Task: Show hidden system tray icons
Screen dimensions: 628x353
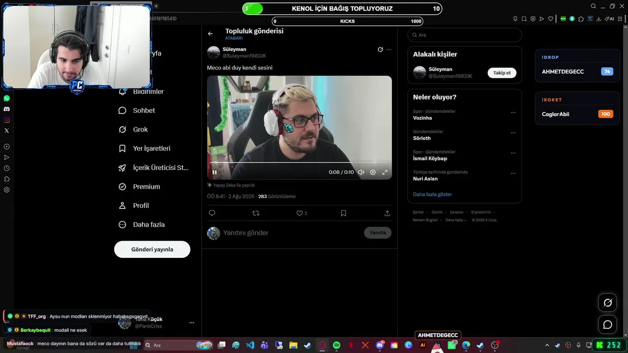Action: (x=547, y=345)
